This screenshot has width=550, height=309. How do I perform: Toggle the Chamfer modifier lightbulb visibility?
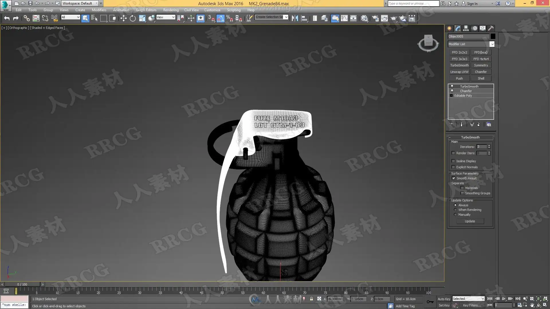pyautogui.click(x=452, y=91)
